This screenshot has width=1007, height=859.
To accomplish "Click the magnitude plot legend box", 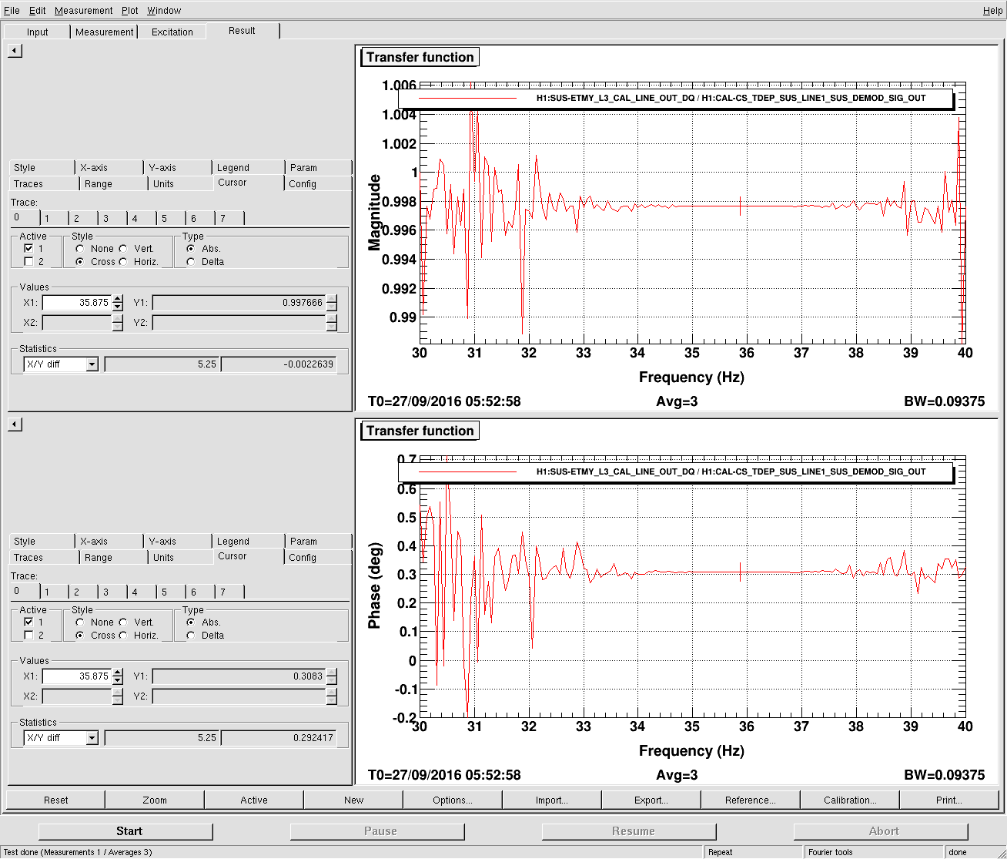I will (x=675, y=99).
